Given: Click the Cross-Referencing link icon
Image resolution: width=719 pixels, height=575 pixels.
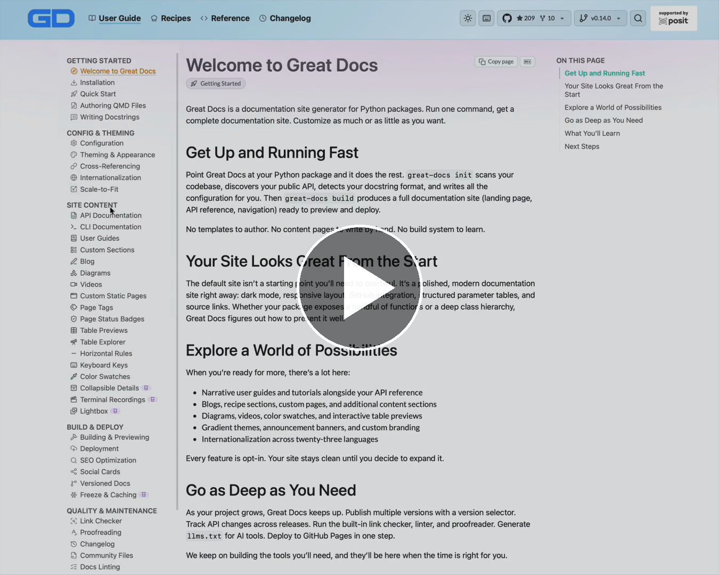Looking at the screenshot, I should [74, 166].
